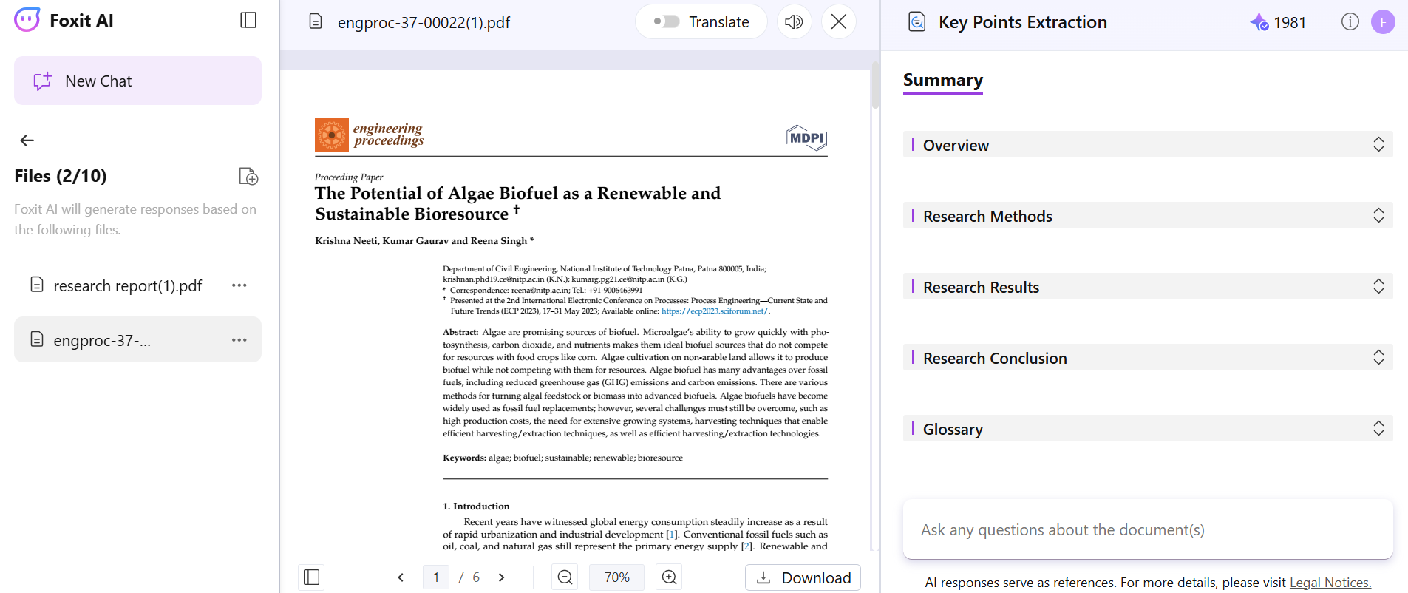This screenshot has height=593, width=1408.
Task: Select the engproc-37-... file entry
Action: tap(137, 339)
